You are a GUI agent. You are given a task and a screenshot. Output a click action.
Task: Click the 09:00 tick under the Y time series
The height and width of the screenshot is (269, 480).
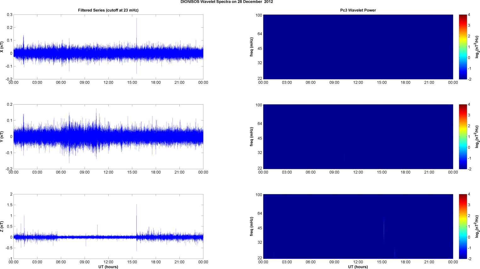[x=85, y=172]
